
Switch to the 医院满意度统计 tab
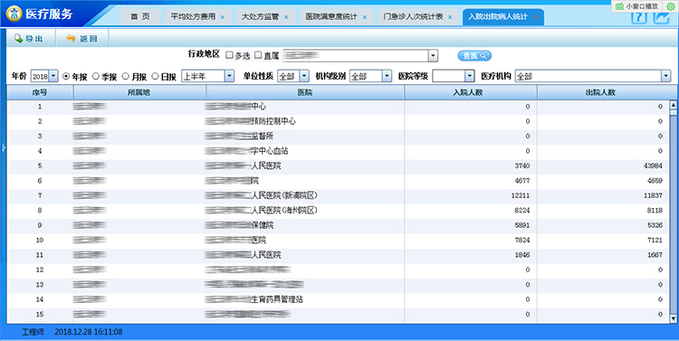click(x=331, y=17)
